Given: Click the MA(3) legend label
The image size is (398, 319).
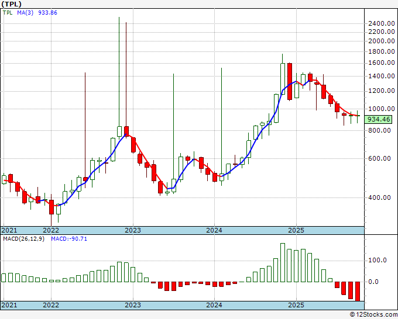Looking at the screenshot, I should (25, 12).
